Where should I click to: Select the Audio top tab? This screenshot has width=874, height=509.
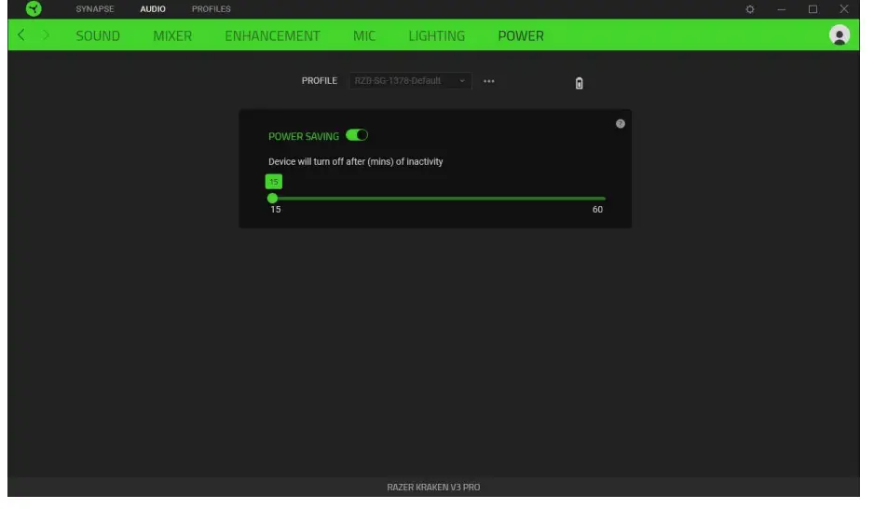[x=153, y=9]
